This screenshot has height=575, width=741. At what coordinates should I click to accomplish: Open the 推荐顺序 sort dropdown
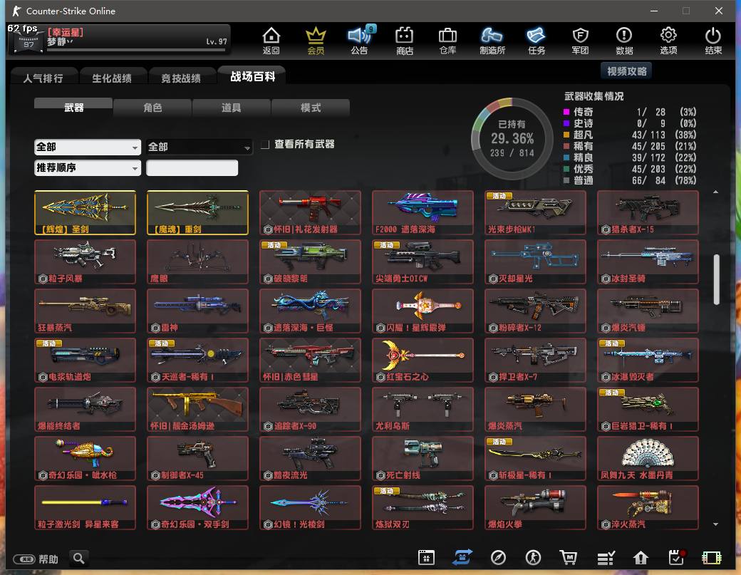(x=88, y=167)
